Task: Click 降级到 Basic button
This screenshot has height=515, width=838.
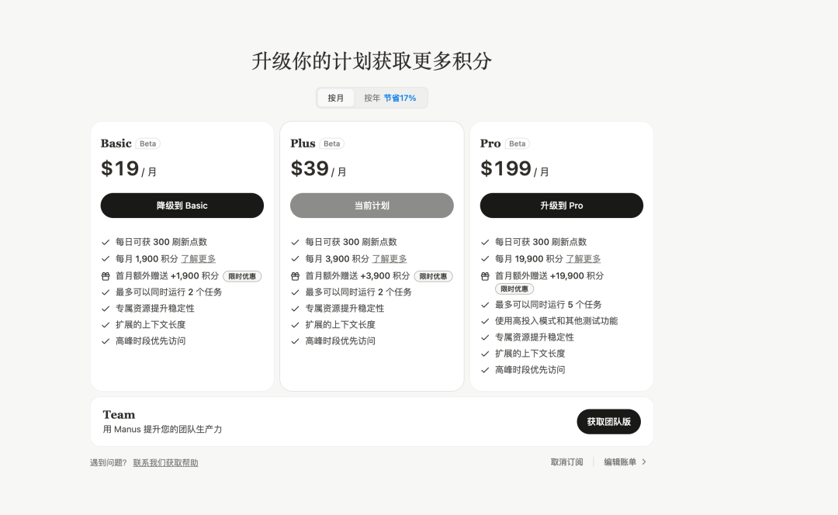Action: coord(182,206)
